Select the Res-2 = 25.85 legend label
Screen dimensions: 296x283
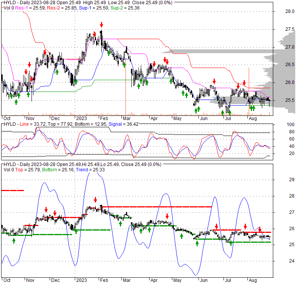[x=62, y=8]
